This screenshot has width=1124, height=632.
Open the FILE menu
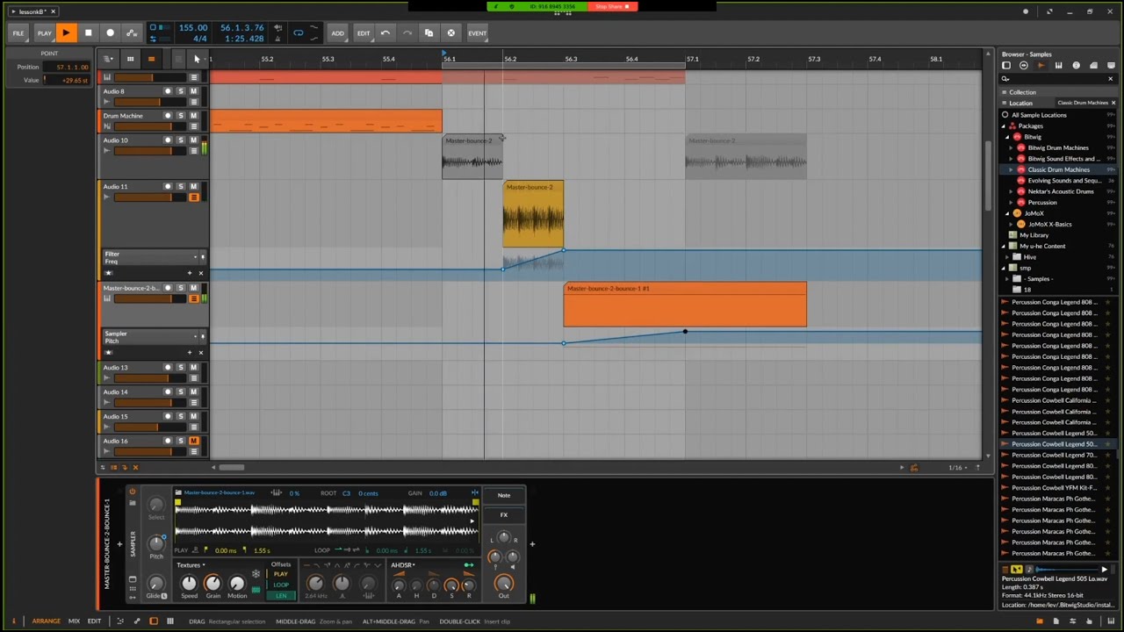(18, 33)
